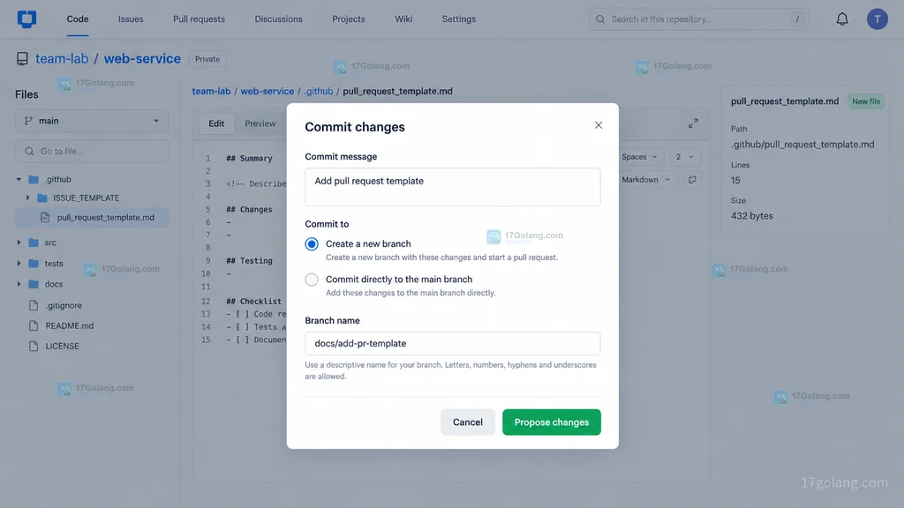Image resolution: width=904 pixels, height=508 pixels.
Task: Expand the docs folder
Action: click(19, 284)
